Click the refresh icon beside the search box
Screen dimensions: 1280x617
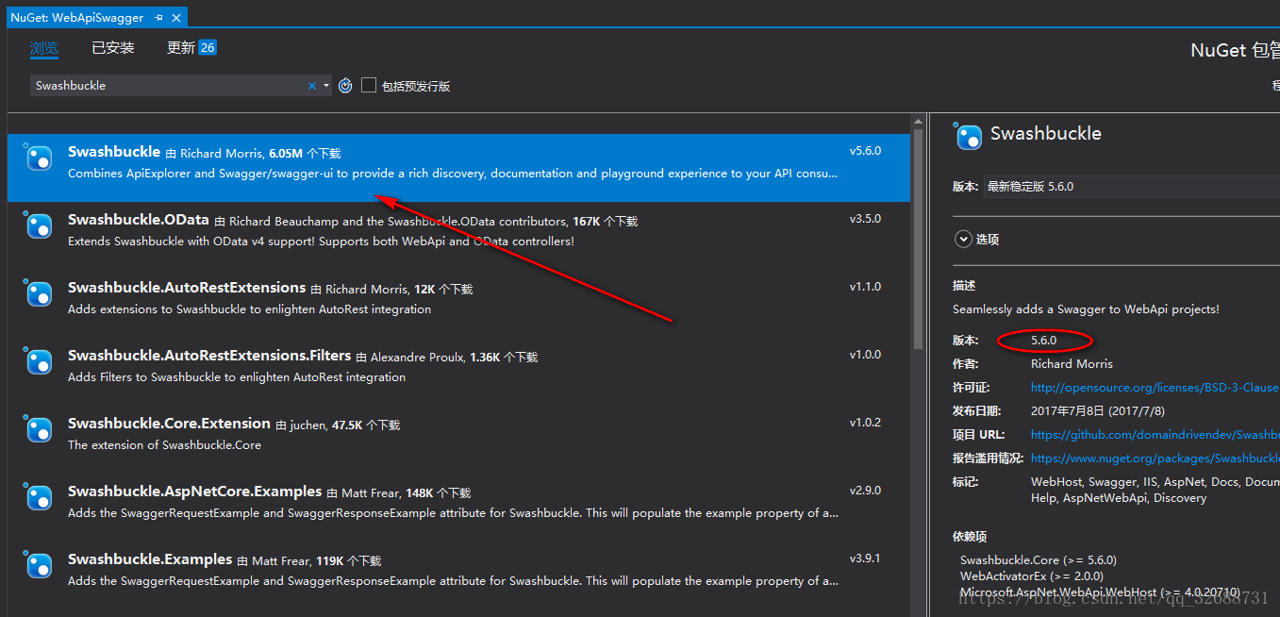tap(345, 86)
